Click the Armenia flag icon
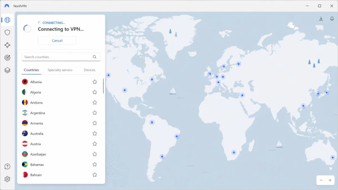338x190 pixels. [25, 123]
